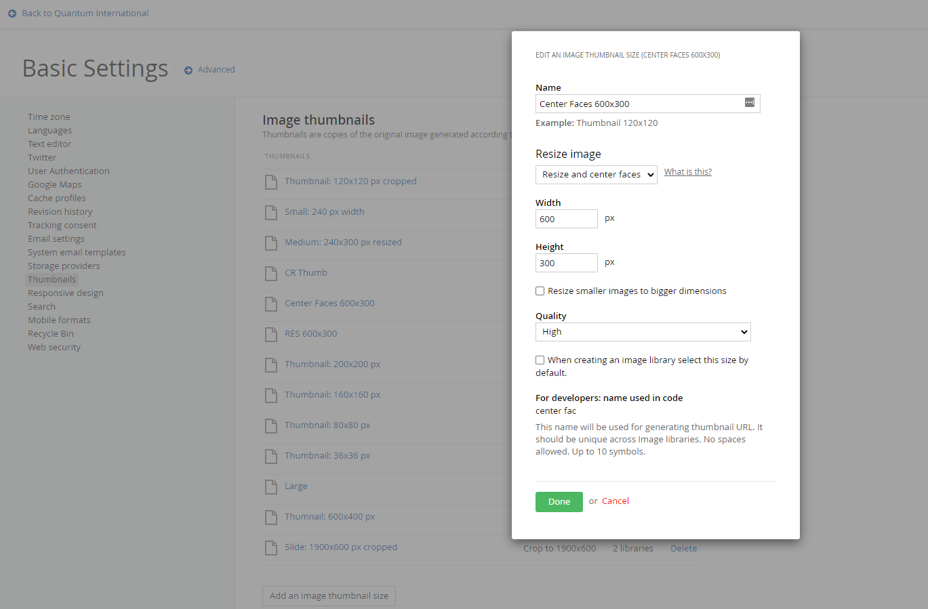Enable "Resize smaller images to bigger dimensions"
The image size is (928, 609).
(540, 291)
